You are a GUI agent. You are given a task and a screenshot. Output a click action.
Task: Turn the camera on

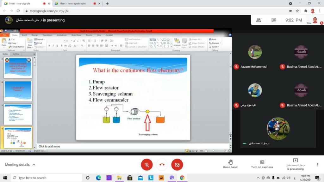click(177, 165)
